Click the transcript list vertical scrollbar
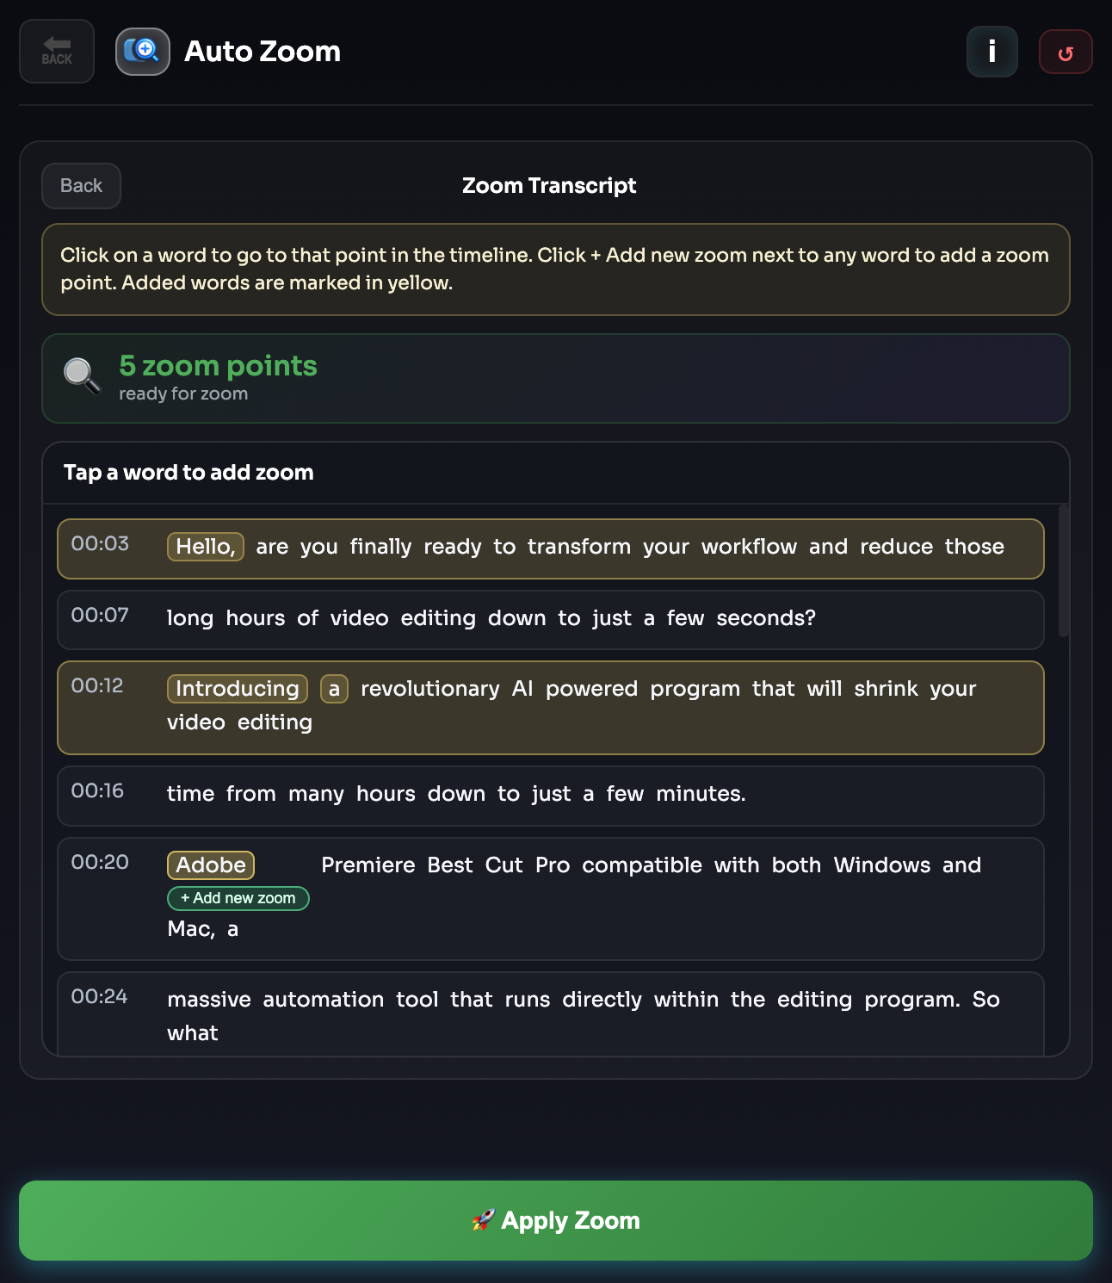1112x1283 pixels. (x=1064, y=572)
